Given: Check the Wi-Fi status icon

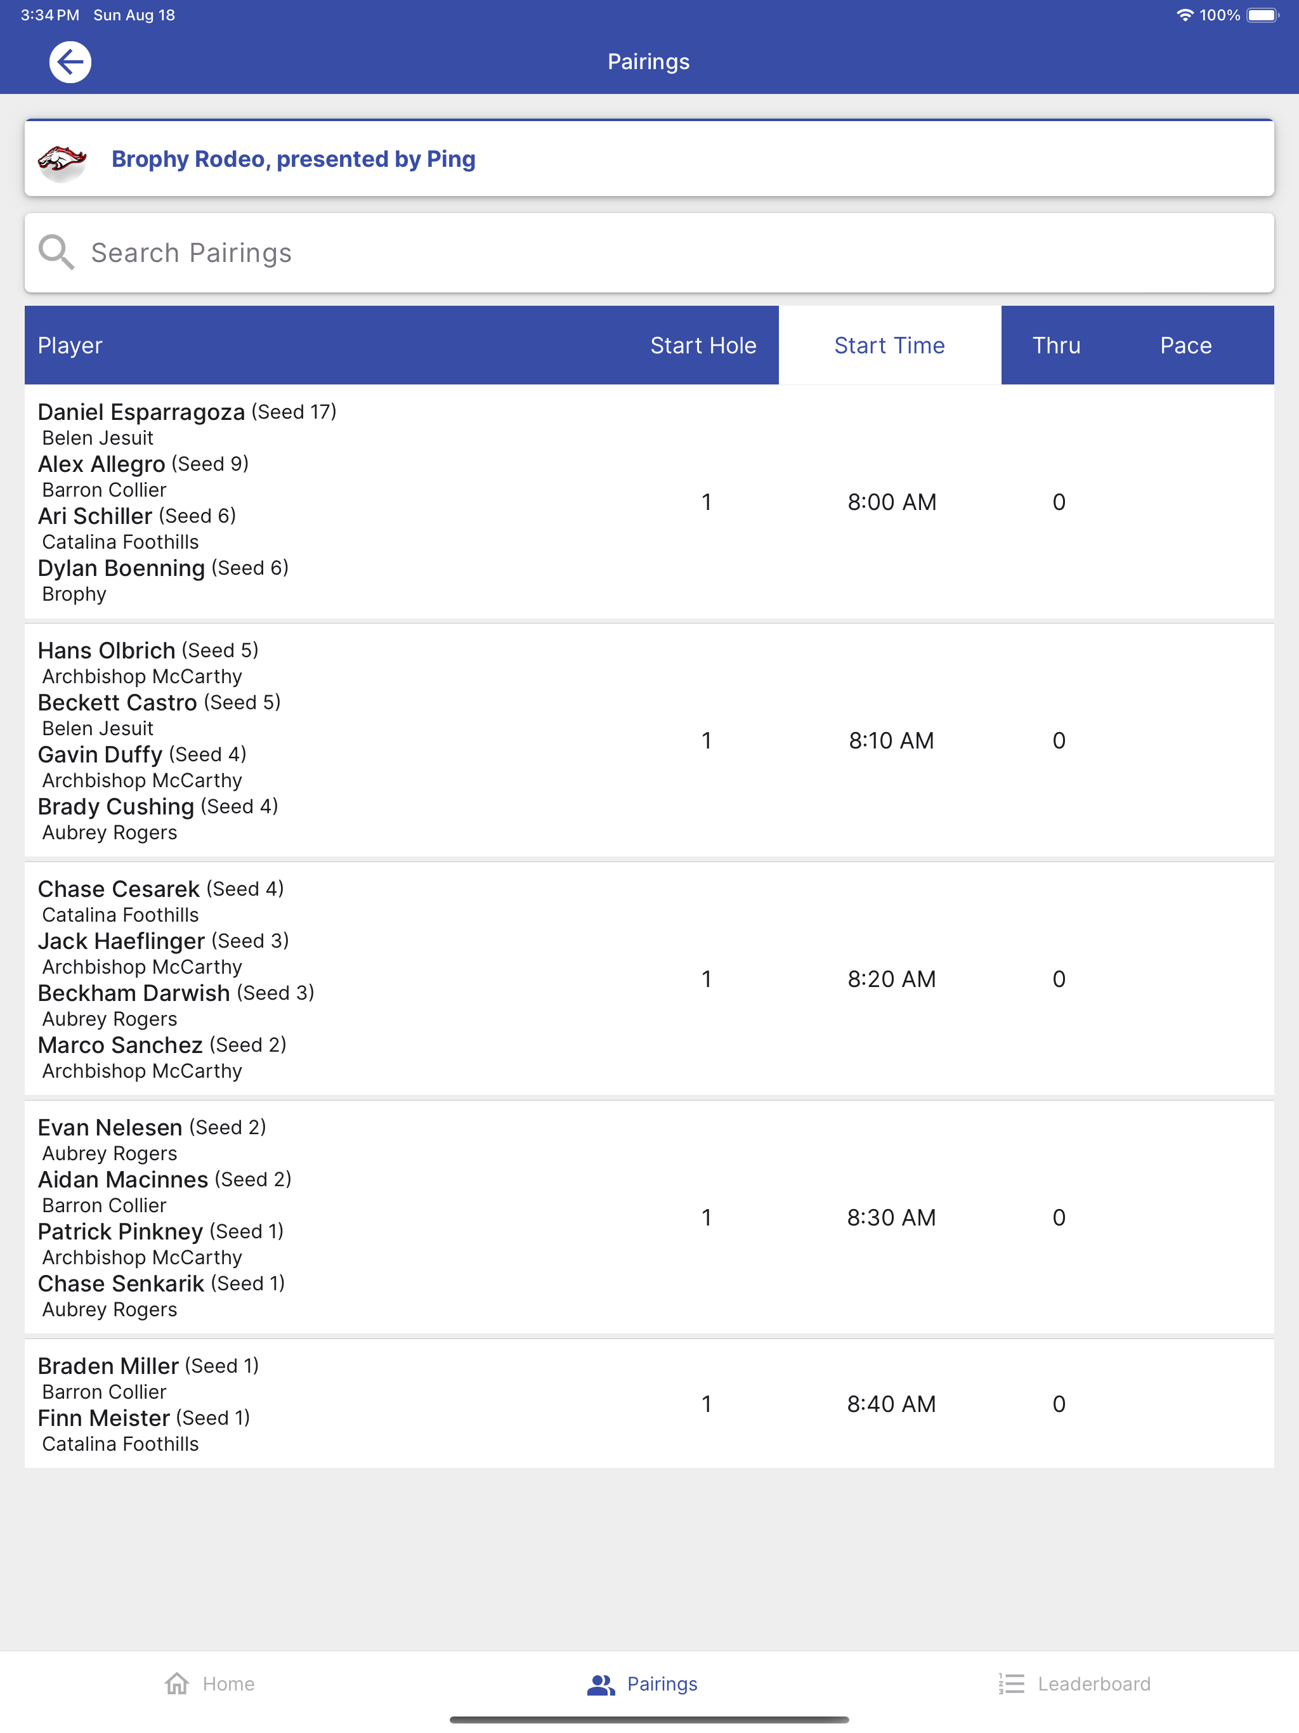Looking at the screenshot, I should [1185, 15].
